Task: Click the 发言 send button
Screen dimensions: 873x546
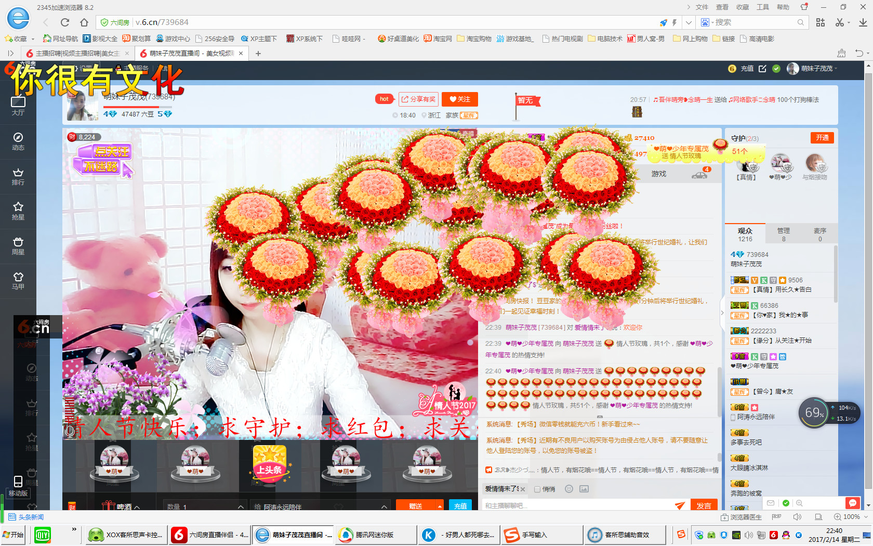Action: click(704, 505)
